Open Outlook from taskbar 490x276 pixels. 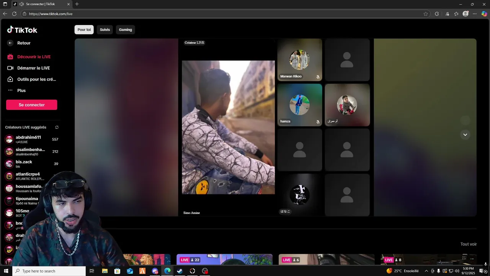coord(130,271)
